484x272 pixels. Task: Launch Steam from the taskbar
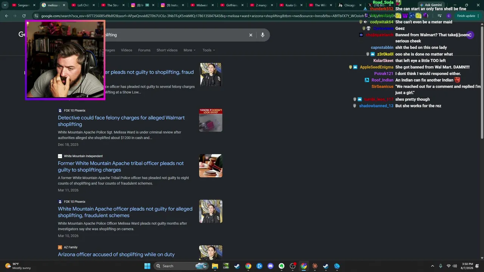[x=237, y=266]
